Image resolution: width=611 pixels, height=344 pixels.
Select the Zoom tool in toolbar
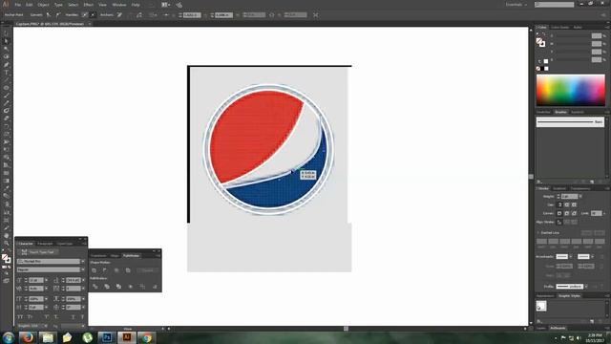click(x=6, y=243)
